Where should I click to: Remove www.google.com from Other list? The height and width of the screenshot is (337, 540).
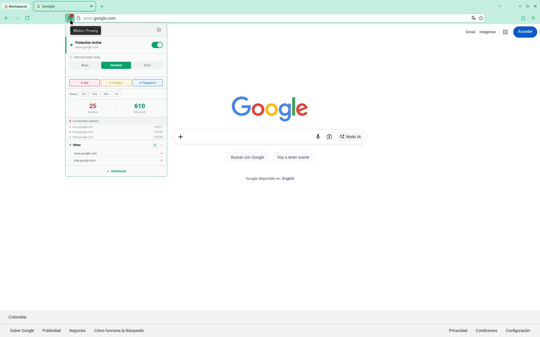(162, 153)
